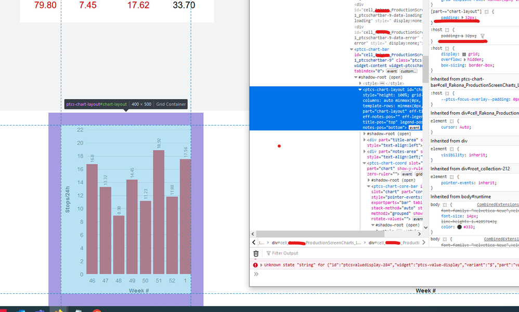Open the color swatch for #333

coord(460,227)
